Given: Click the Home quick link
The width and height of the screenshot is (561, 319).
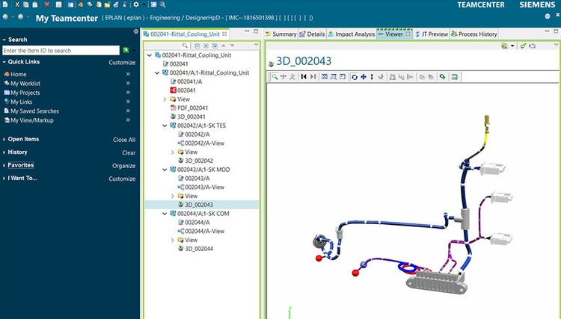Looking at the screenshot, I should tap(19, 75).
